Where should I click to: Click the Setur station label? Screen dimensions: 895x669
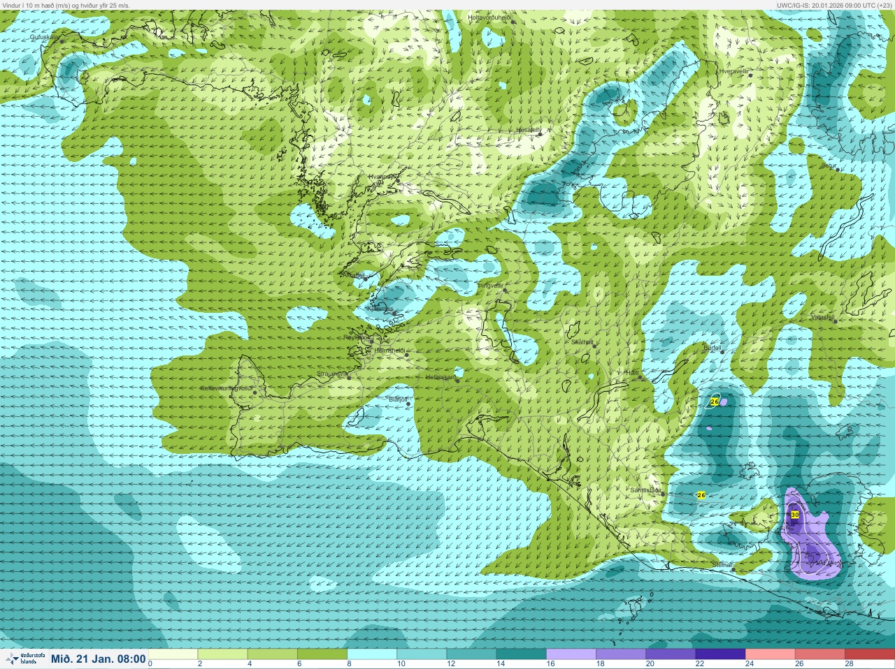829,166
